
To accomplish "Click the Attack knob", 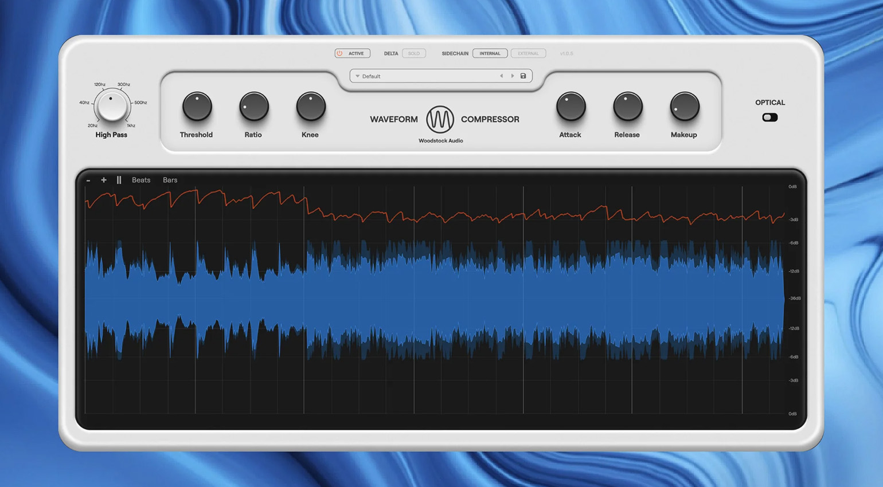I will 571,107.
